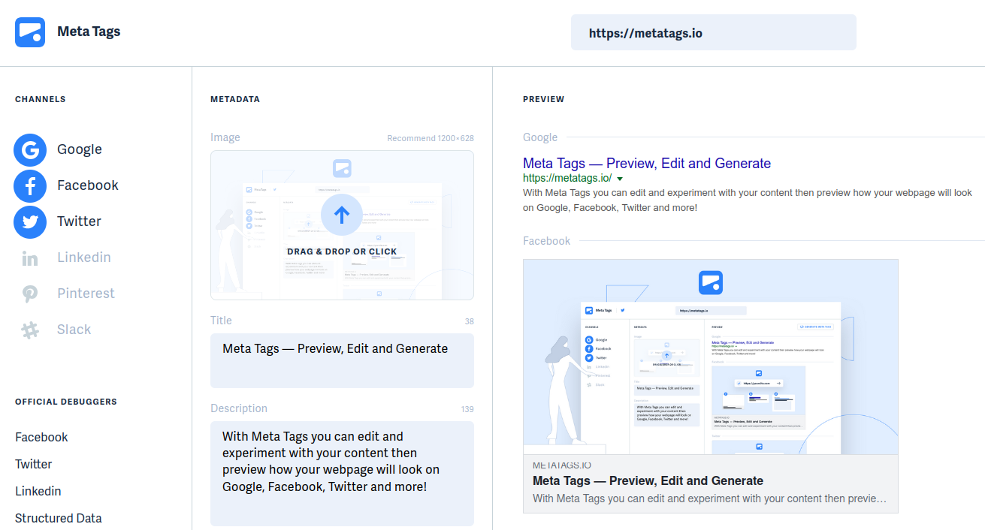Viewport: 985px width, 530px height.
Task: Open the Twitter official debugger link
Action: point(34,464)
